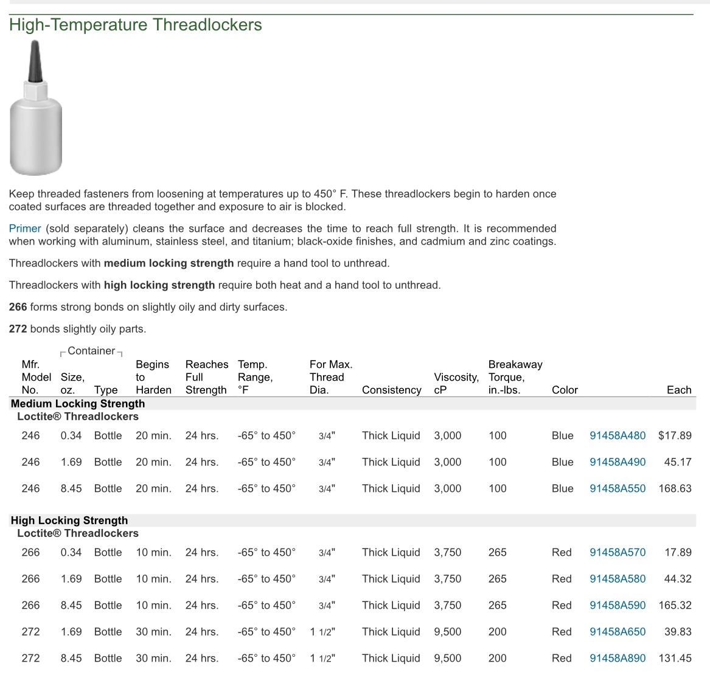
Task: Click the 265 torque in 91458A590 row
Action: point(497,605)
